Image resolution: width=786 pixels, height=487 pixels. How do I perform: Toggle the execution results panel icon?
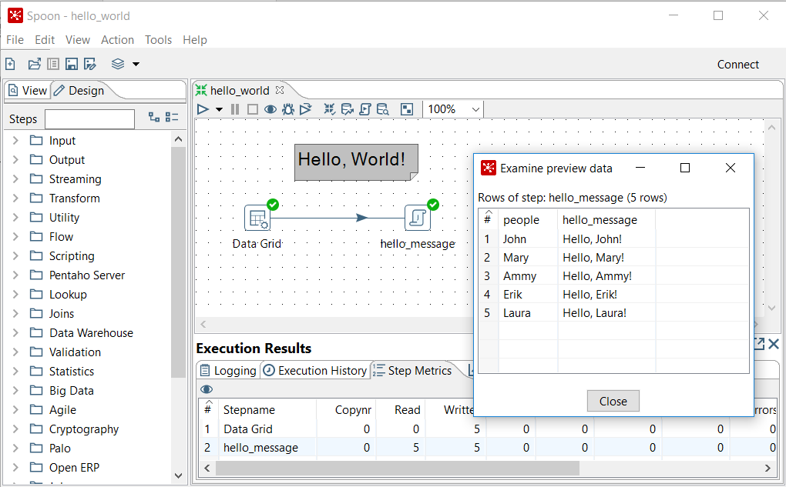(407, 109)
